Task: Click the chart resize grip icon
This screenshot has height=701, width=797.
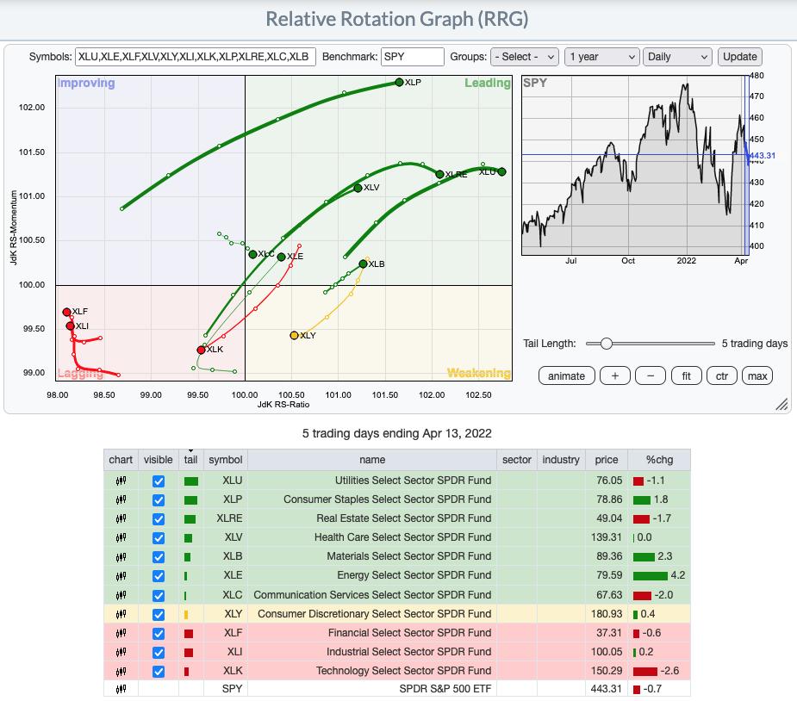Action: [x=781, y=404]
